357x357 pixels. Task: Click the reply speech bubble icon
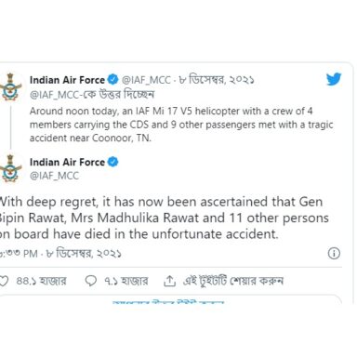pos(91,281)
